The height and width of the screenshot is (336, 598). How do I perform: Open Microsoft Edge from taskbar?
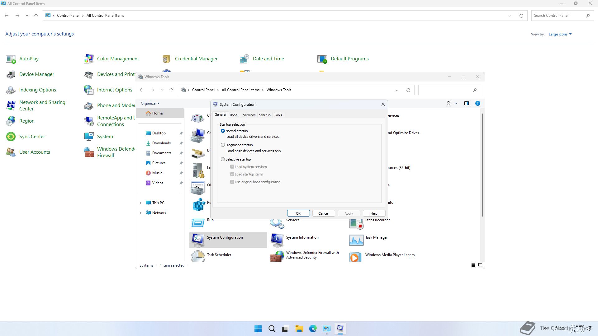[313, 329]
